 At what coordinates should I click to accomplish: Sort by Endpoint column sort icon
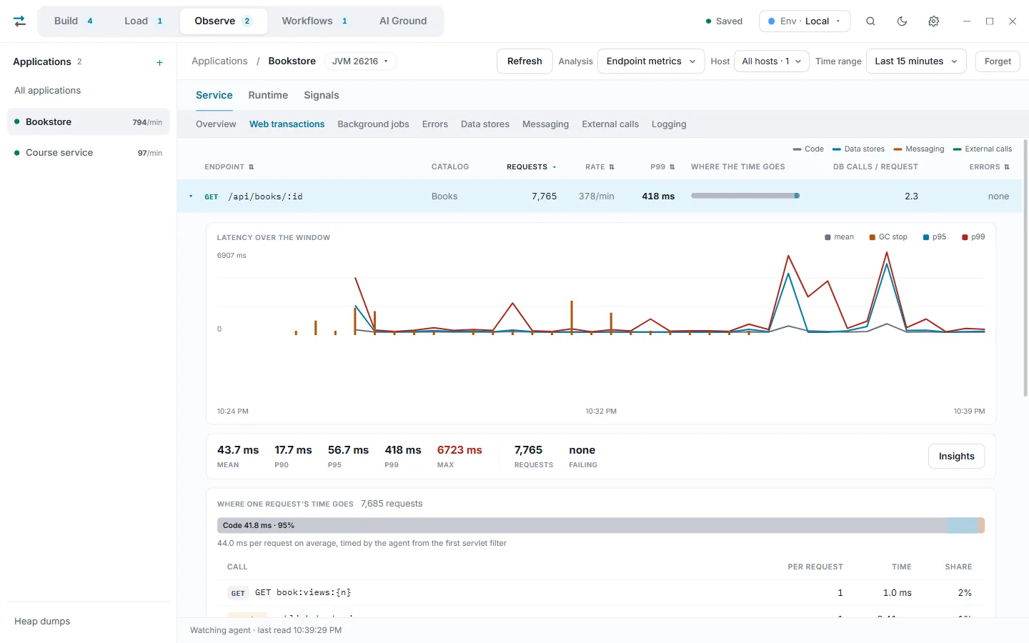252,167
